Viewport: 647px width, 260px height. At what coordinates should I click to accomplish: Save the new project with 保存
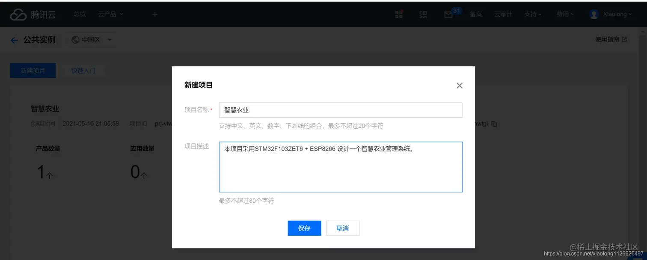304,228
